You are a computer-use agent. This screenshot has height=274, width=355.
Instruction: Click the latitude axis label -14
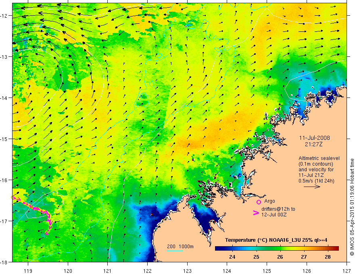(4, 98)
